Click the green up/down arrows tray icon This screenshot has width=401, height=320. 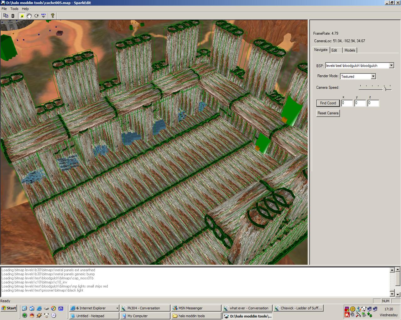370,315
